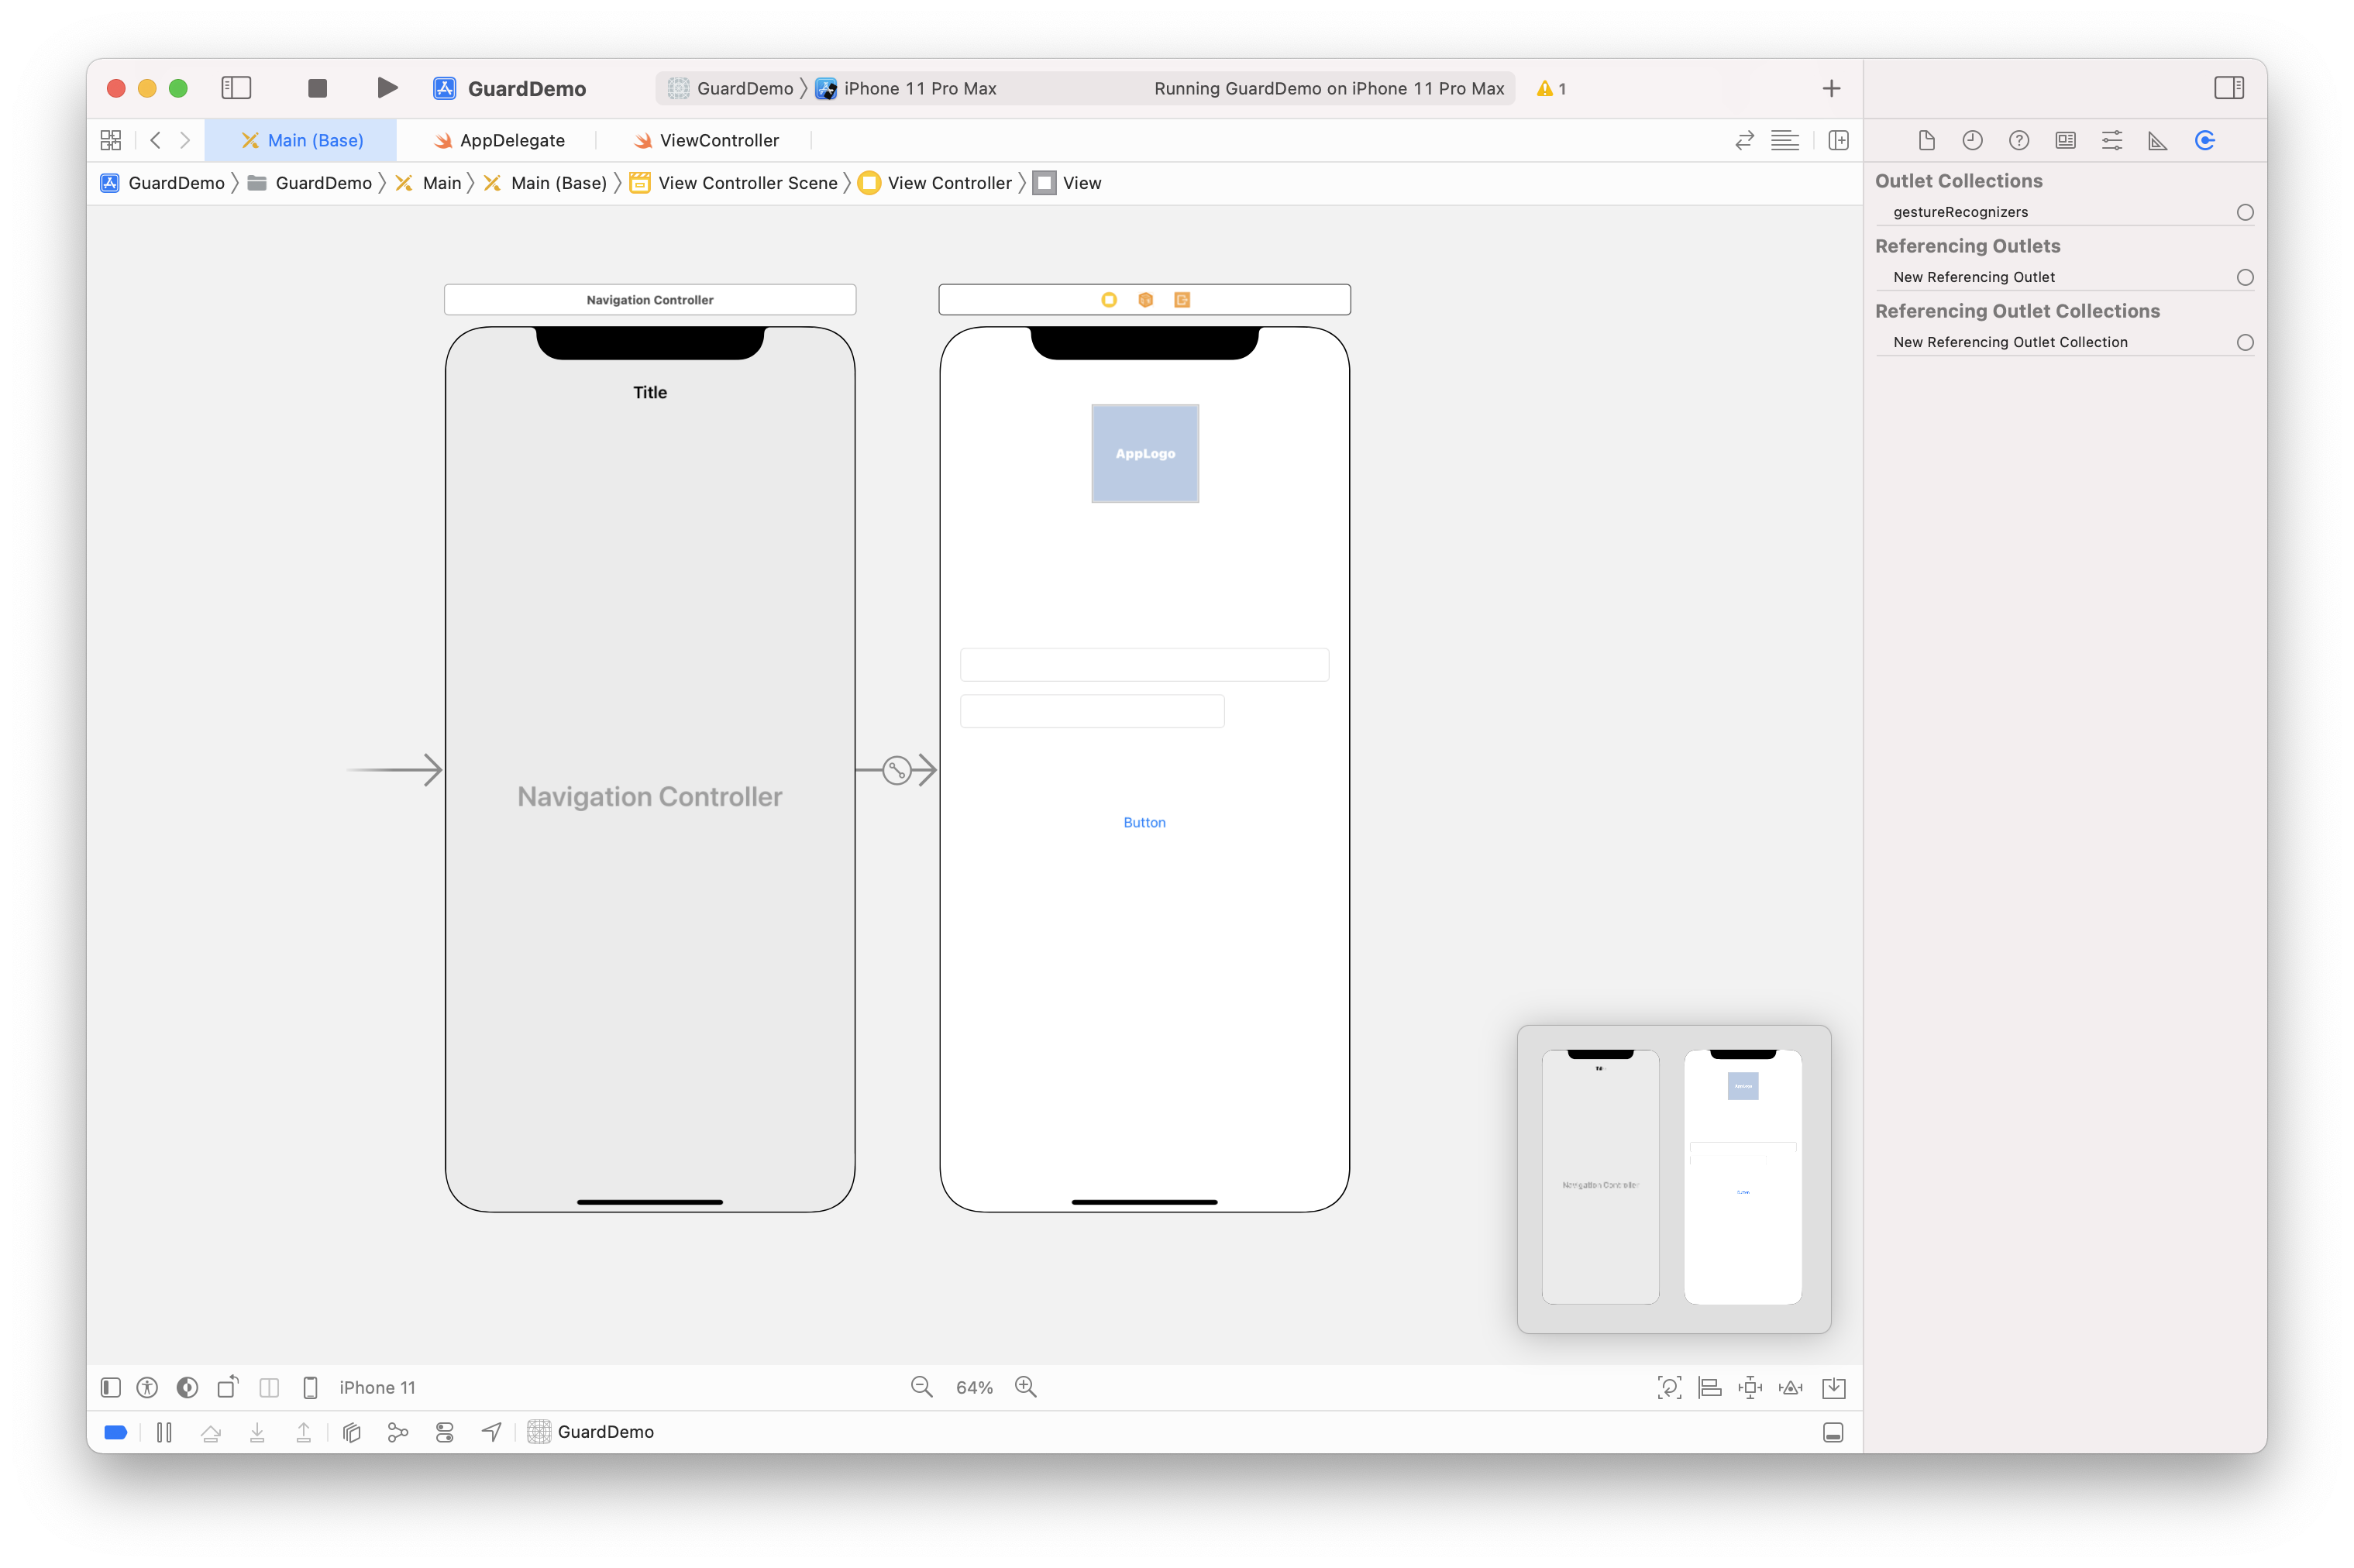Stop the running GuardDemo app

[x=317, y=88]
